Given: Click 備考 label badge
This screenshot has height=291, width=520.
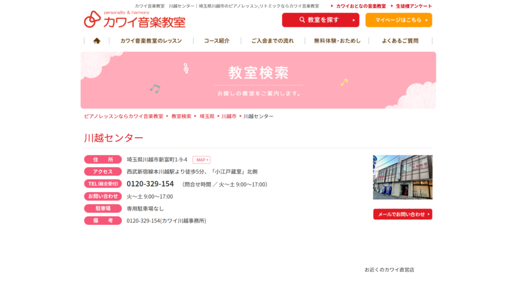Looking at the screenshot, I should 103,220.
